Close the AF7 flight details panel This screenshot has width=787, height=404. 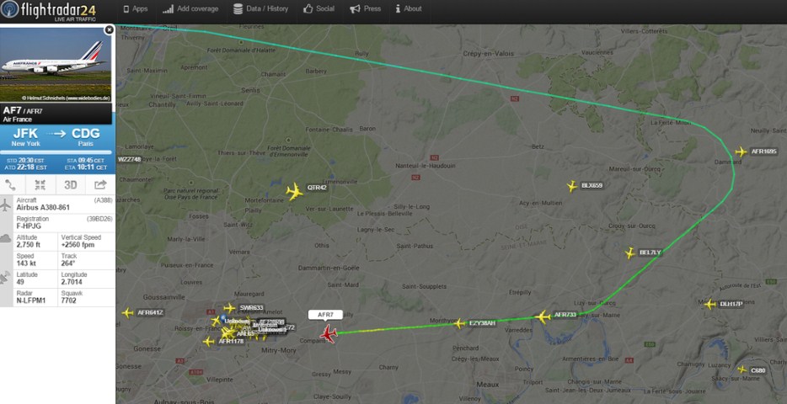(109, 30)
